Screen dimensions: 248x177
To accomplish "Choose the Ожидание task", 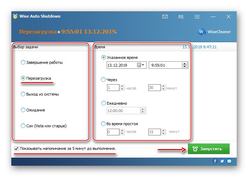I will pos(33,110).
